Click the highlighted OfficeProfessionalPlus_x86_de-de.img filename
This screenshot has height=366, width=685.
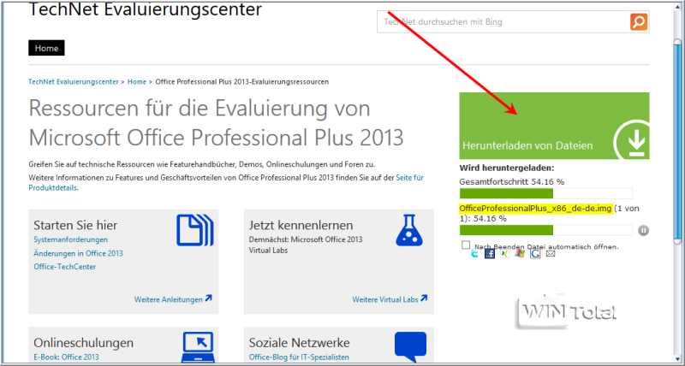536,208
